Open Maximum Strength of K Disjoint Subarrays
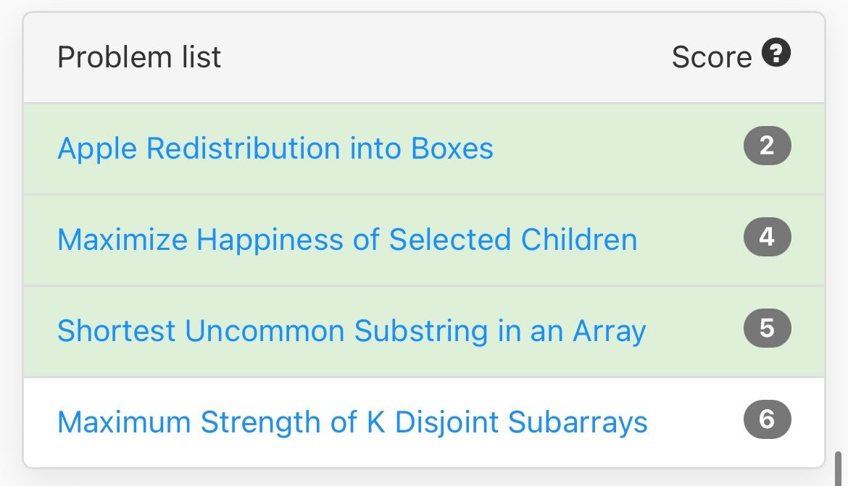 (352, 422)
